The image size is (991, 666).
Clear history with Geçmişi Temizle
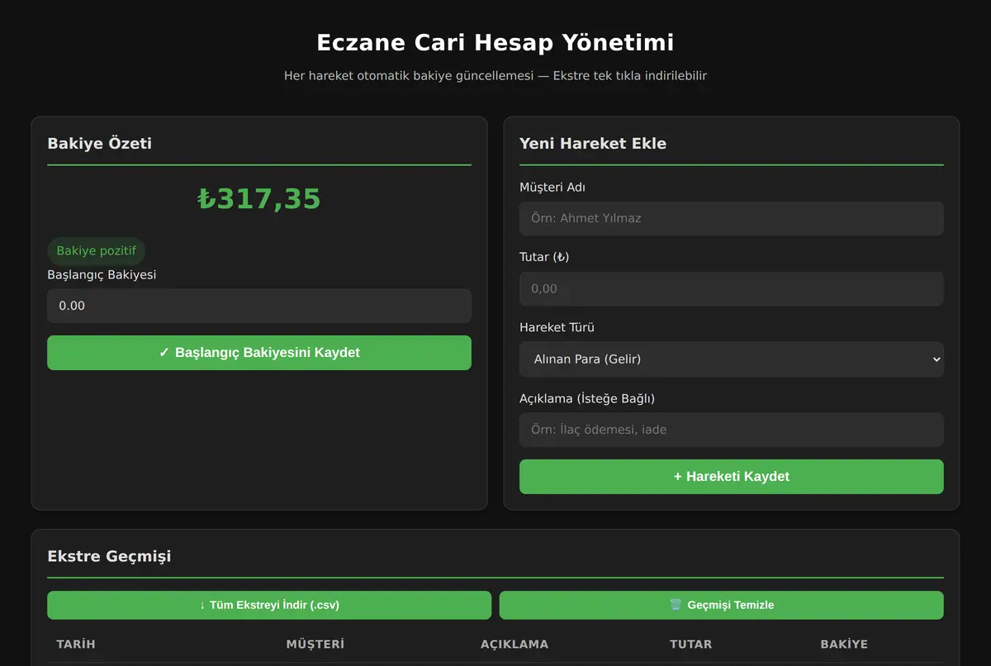tap(721, 605)
